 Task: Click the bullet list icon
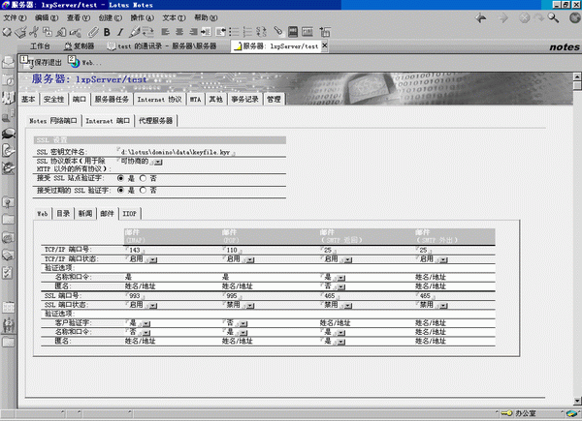coord(234,32)
